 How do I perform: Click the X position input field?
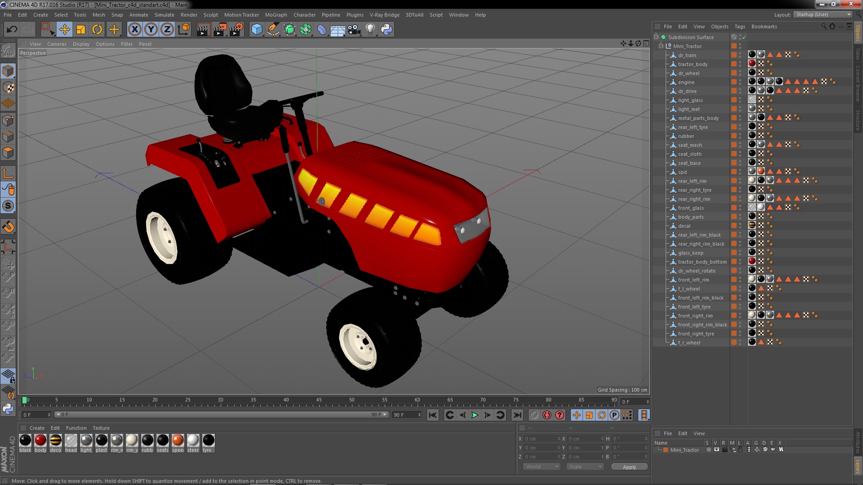[x=542, y=439]
